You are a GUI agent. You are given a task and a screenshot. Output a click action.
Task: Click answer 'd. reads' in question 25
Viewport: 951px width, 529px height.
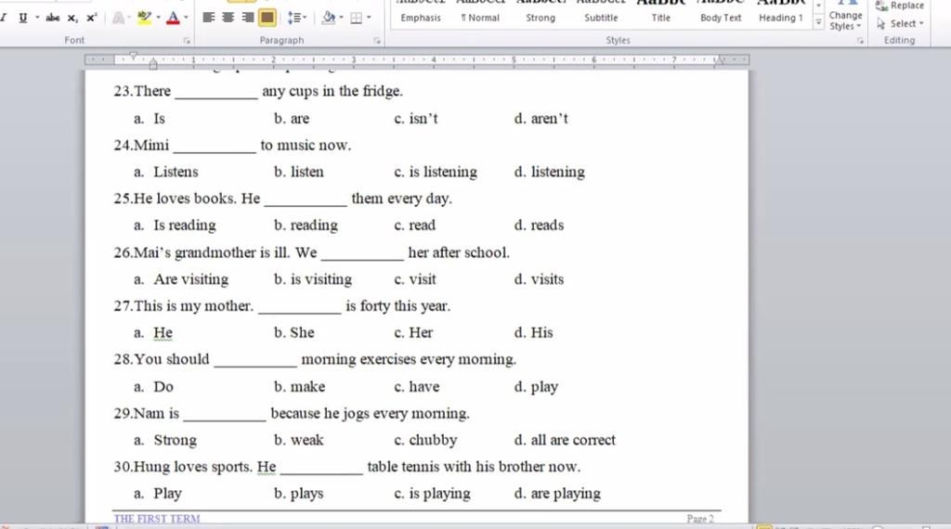[x=539, y=226]
